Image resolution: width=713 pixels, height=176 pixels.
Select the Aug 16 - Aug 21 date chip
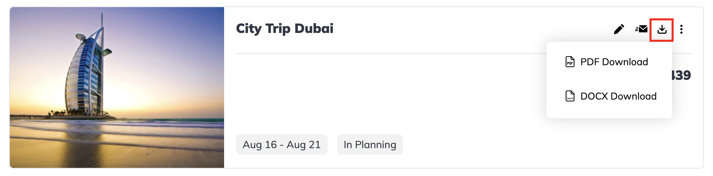tap(282, 144)
